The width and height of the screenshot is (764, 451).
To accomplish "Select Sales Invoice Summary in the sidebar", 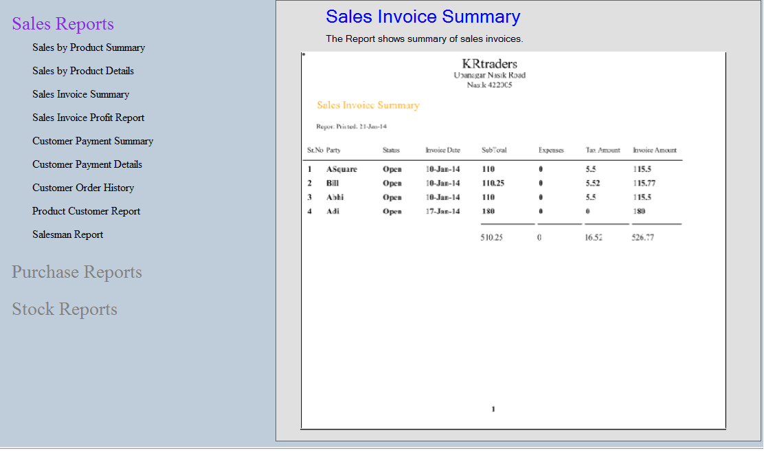I will [x=80, y=94].
